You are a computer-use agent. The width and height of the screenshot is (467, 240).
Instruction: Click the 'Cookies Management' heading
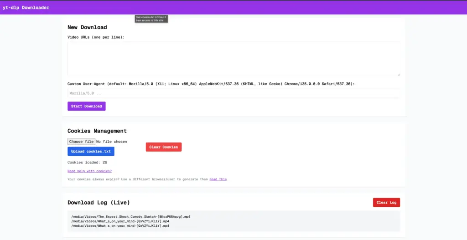(97, 131)
